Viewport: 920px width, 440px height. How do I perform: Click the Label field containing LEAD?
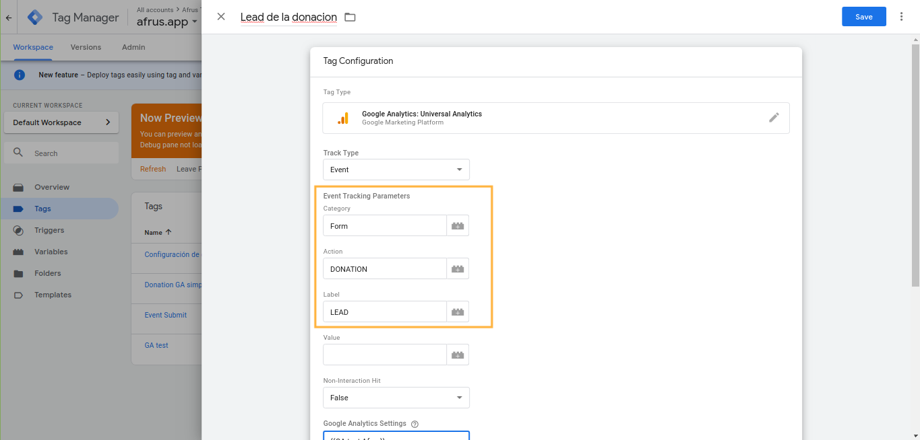(x=385, y=312)
